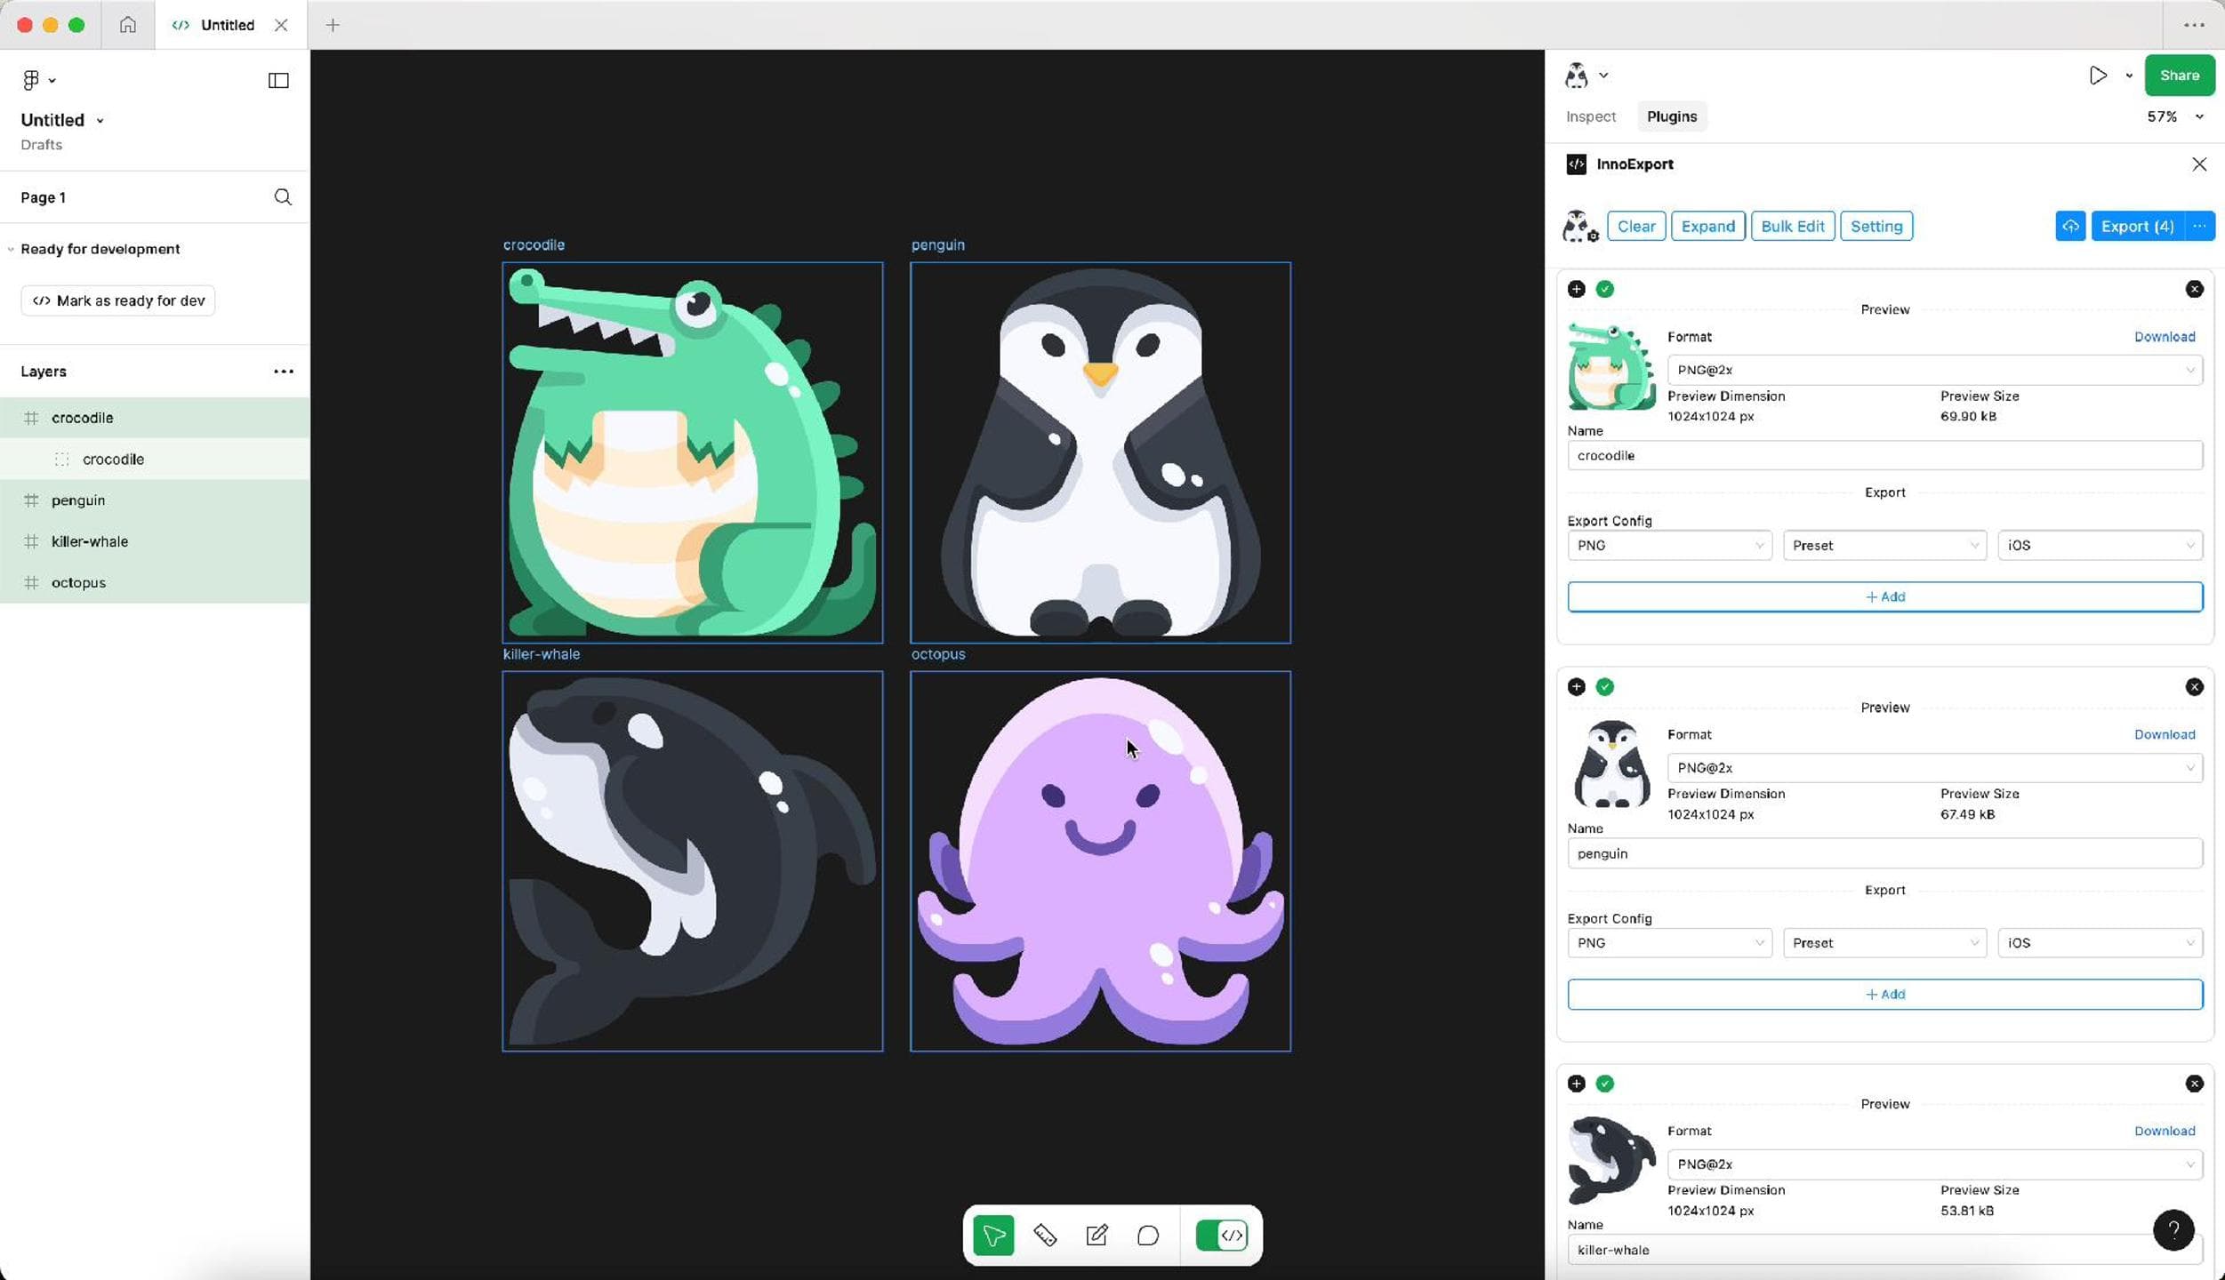This screenshot has height=1280, width=2225.
Task: Close the InnoExport plugin panel
Action: (x=2199, y=164)
